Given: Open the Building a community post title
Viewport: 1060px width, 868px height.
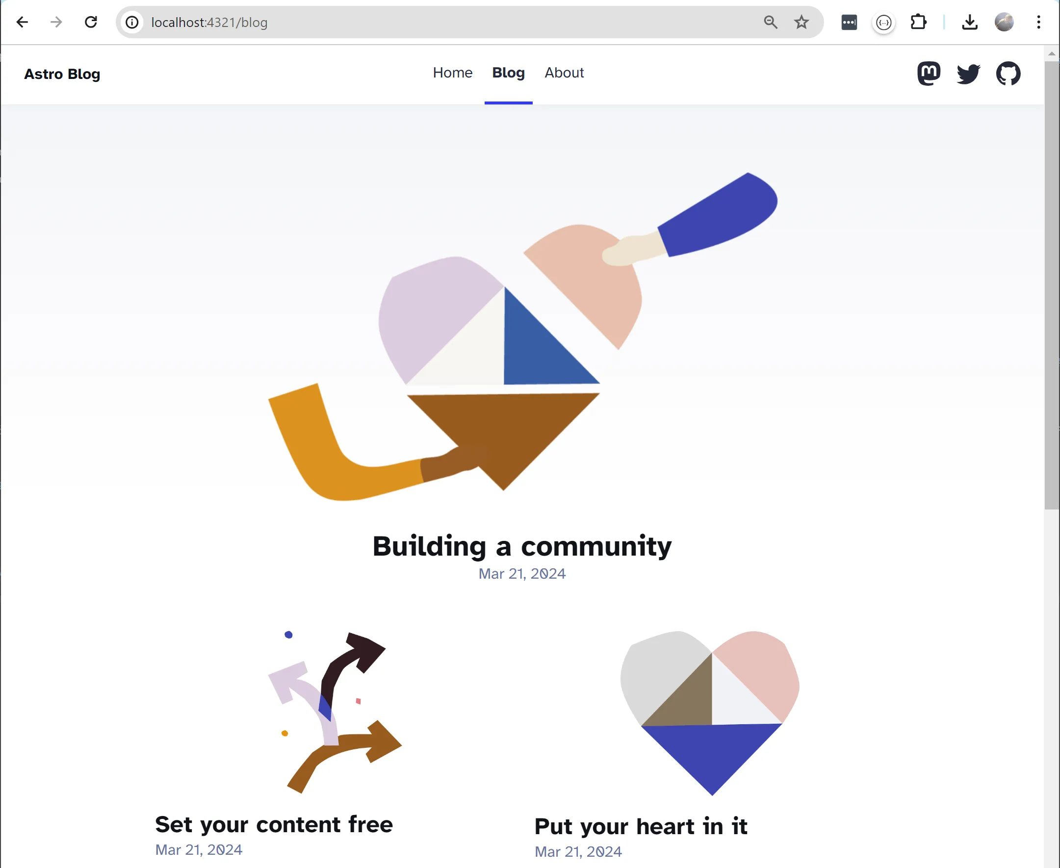Looking at the screenshot, I should (522, 545).
